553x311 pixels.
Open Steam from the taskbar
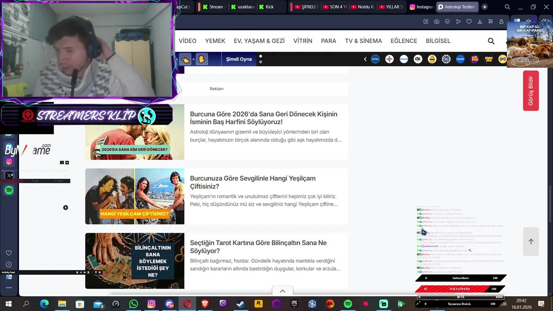[x=241, y=304]
